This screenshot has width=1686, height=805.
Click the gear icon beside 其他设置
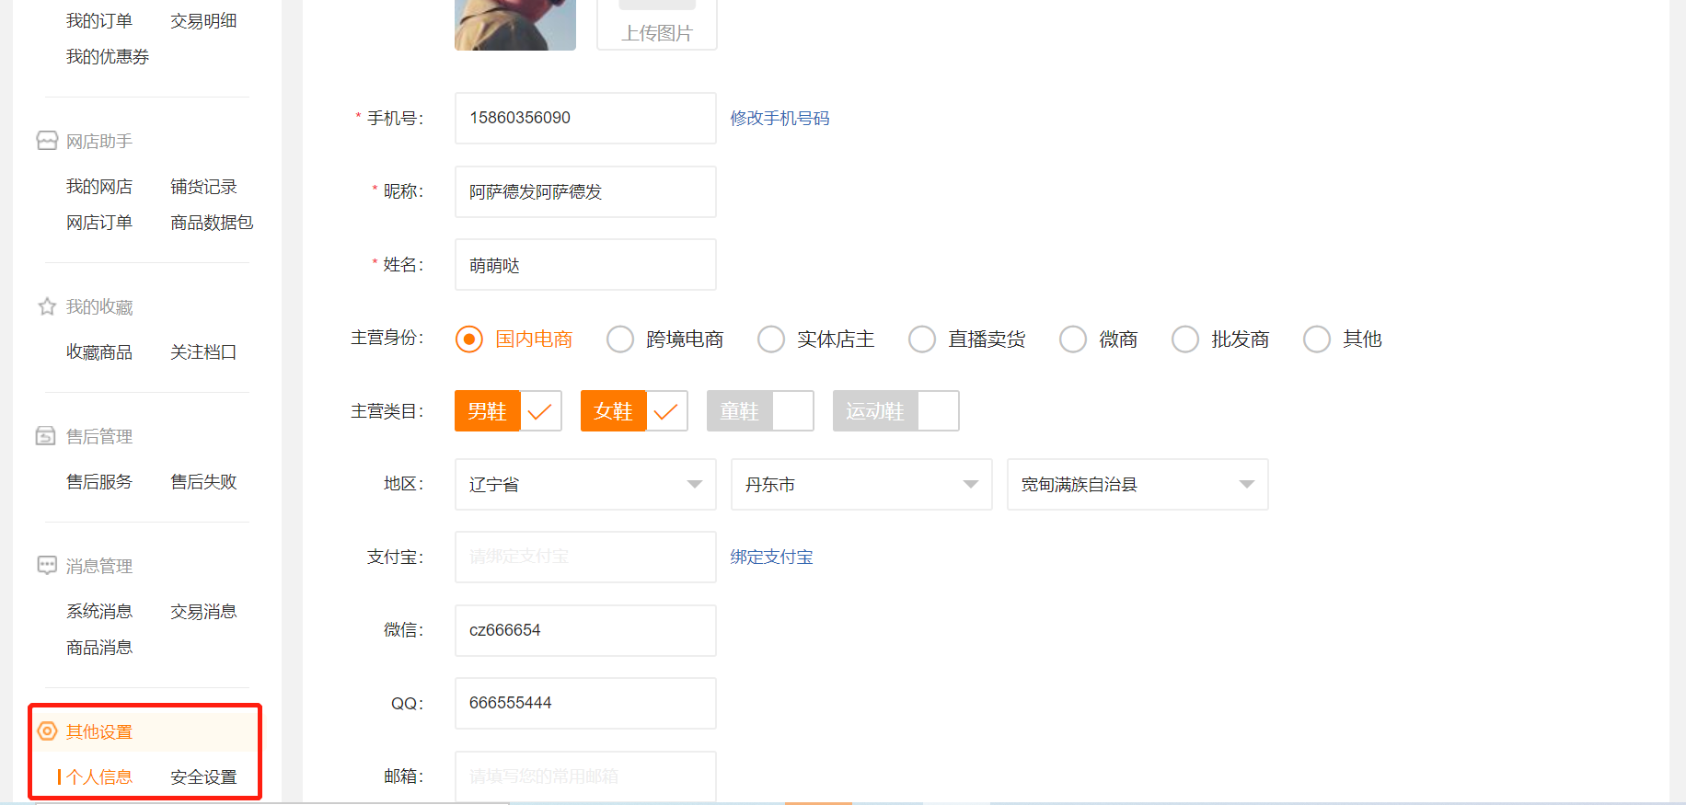pos(47,731)
